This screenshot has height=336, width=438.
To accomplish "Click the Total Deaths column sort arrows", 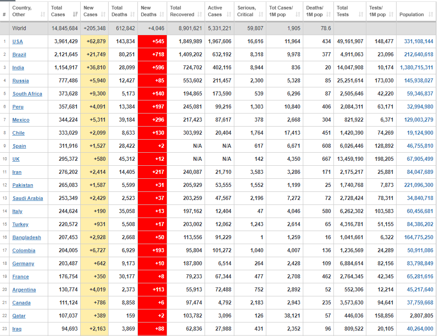I will [132, 14].
